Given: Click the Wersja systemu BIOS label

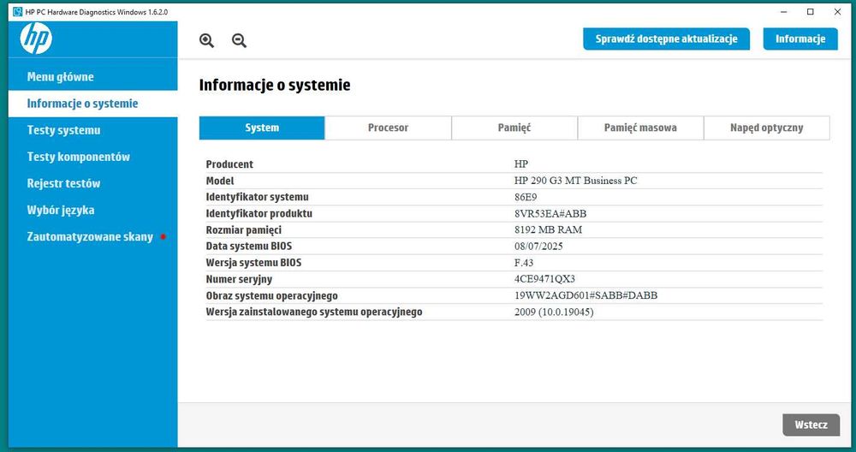Looking at the screenshot, I should click(253, 263).
